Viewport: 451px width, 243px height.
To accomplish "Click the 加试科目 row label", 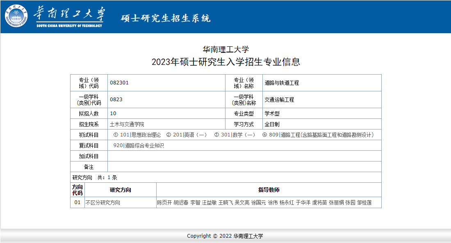I will (x=89, y=156).
